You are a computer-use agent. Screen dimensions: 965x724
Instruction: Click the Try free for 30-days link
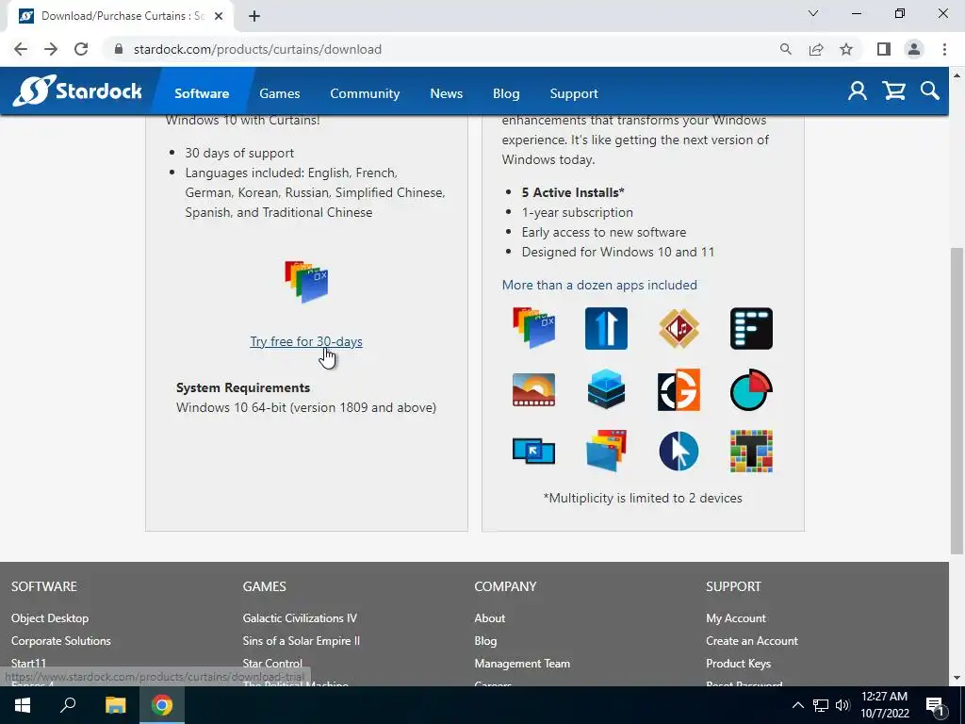pyautogui.click(x=306, y=341)
